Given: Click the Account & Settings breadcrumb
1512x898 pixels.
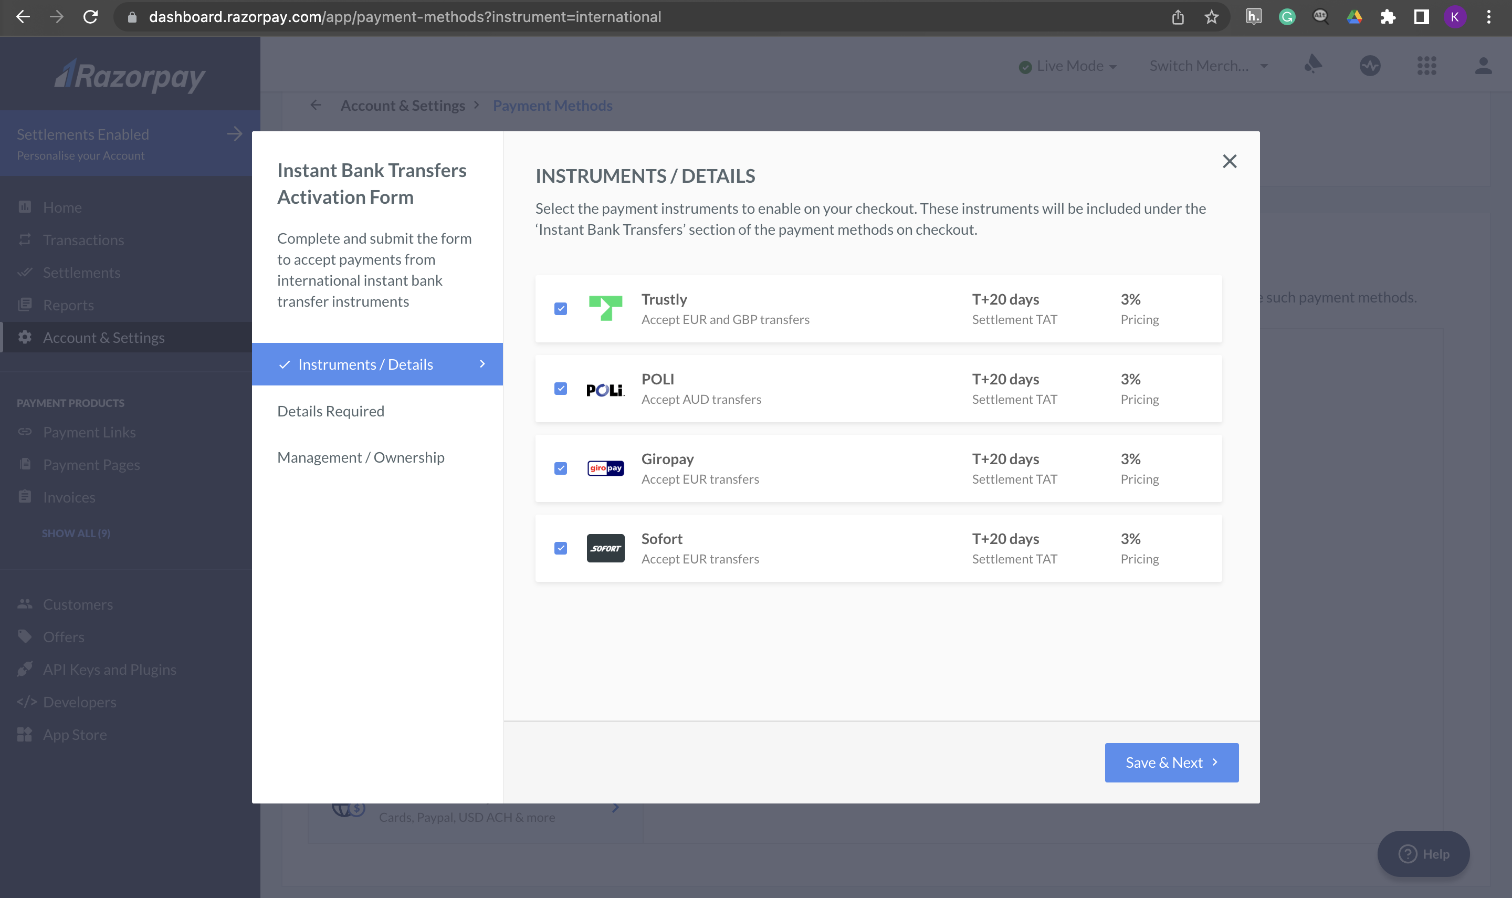Looking at the screenshot, I should (x=403, y=105).
